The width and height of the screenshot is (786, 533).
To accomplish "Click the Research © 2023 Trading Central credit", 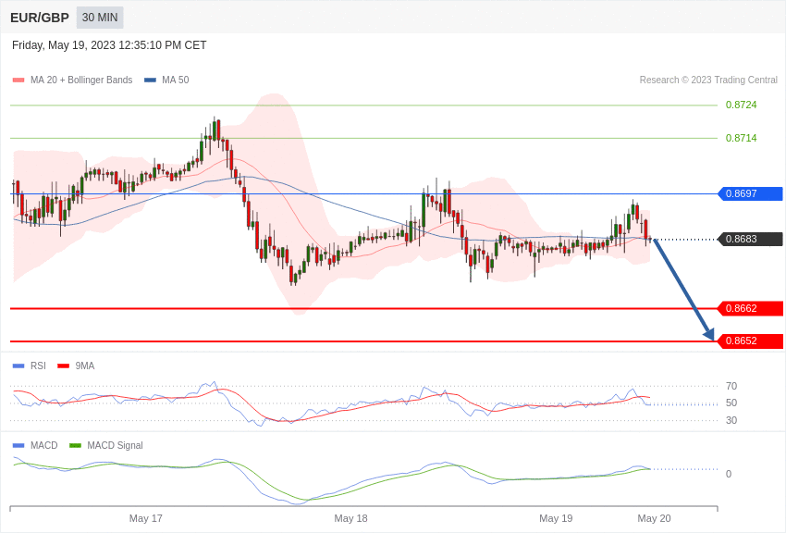I will point(708,80).
